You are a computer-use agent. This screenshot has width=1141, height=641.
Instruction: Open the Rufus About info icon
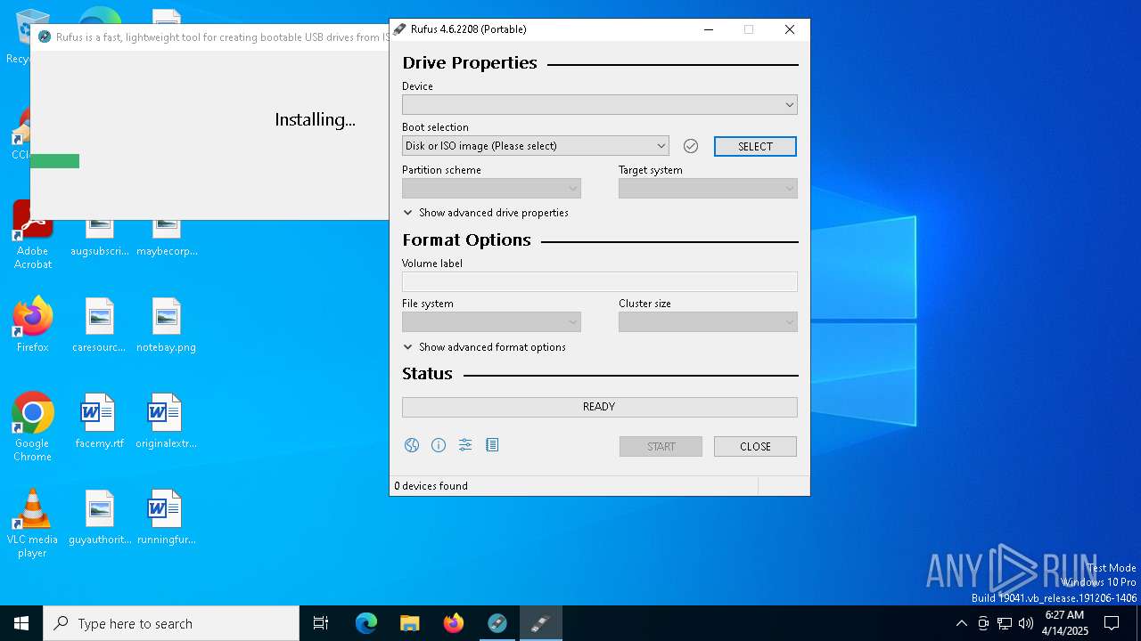coord(439,445)
